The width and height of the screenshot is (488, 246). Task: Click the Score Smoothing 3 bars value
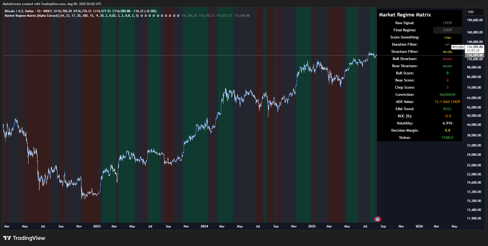[447, 38]
